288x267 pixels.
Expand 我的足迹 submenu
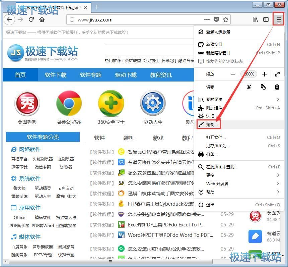click(x=239, y=100)
